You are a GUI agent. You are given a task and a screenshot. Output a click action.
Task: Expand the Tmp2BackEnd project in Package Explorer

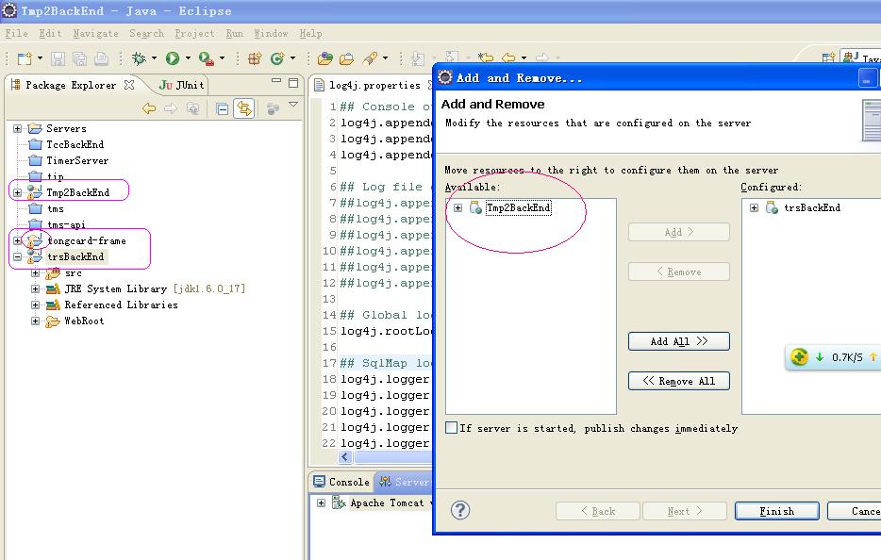click(x=17, y=192)
